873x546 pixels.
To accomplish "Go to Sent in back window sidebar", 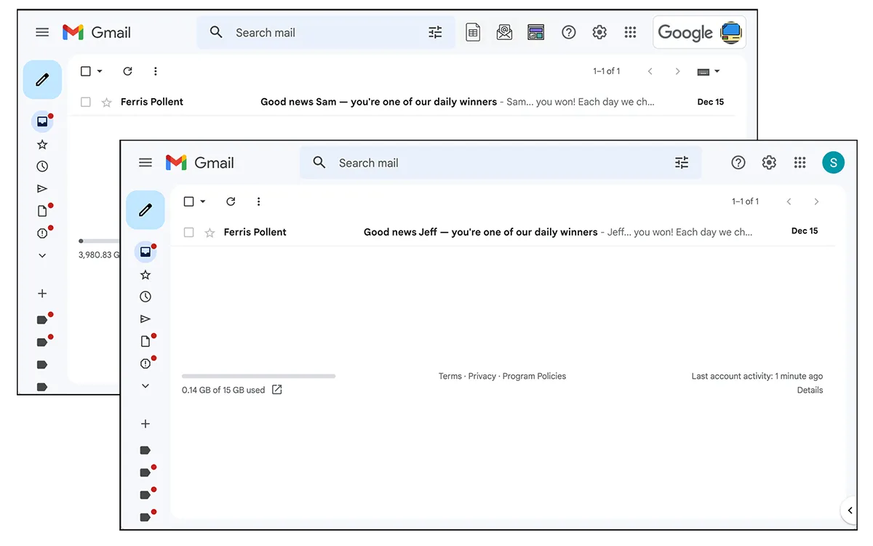I will click(42, 188).
